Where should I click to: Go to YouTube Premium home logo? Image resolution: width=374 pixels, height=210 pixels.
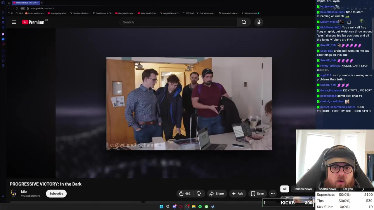33,22
